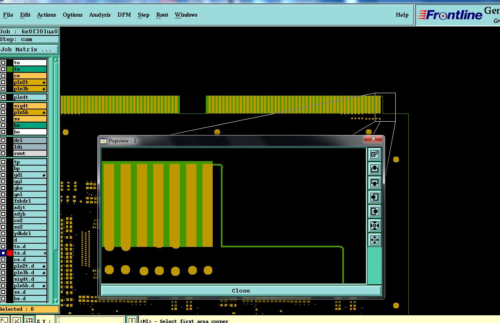Click the Popview zoom-out arrows icon

click(374, 240)
